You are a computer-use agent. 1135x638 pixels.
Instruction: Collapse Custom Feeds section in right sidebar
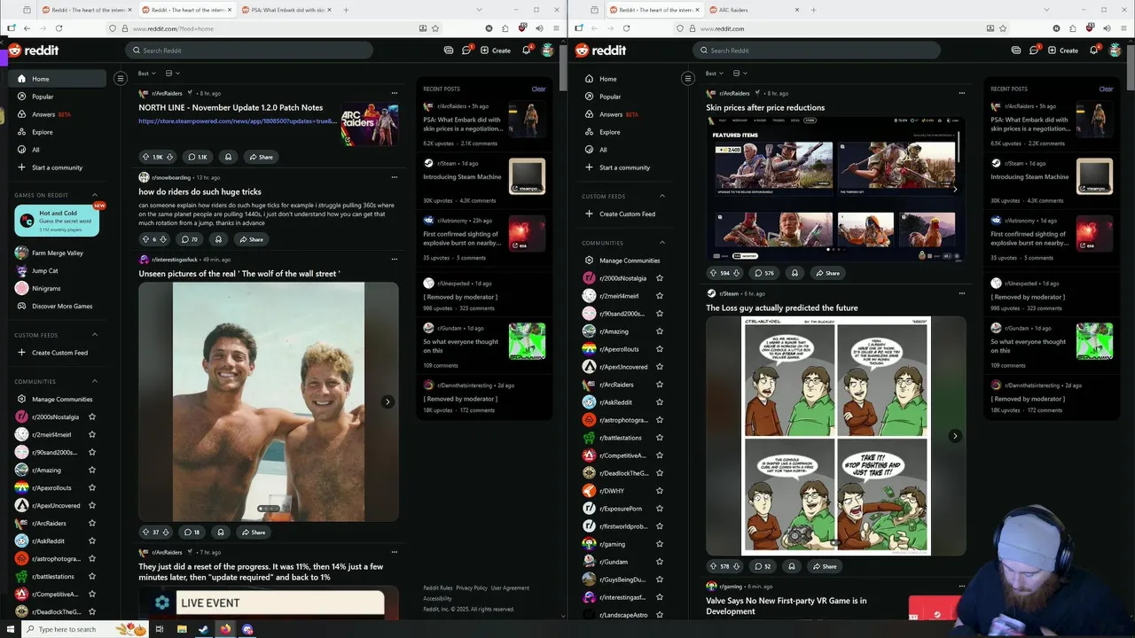pos(661,196)
